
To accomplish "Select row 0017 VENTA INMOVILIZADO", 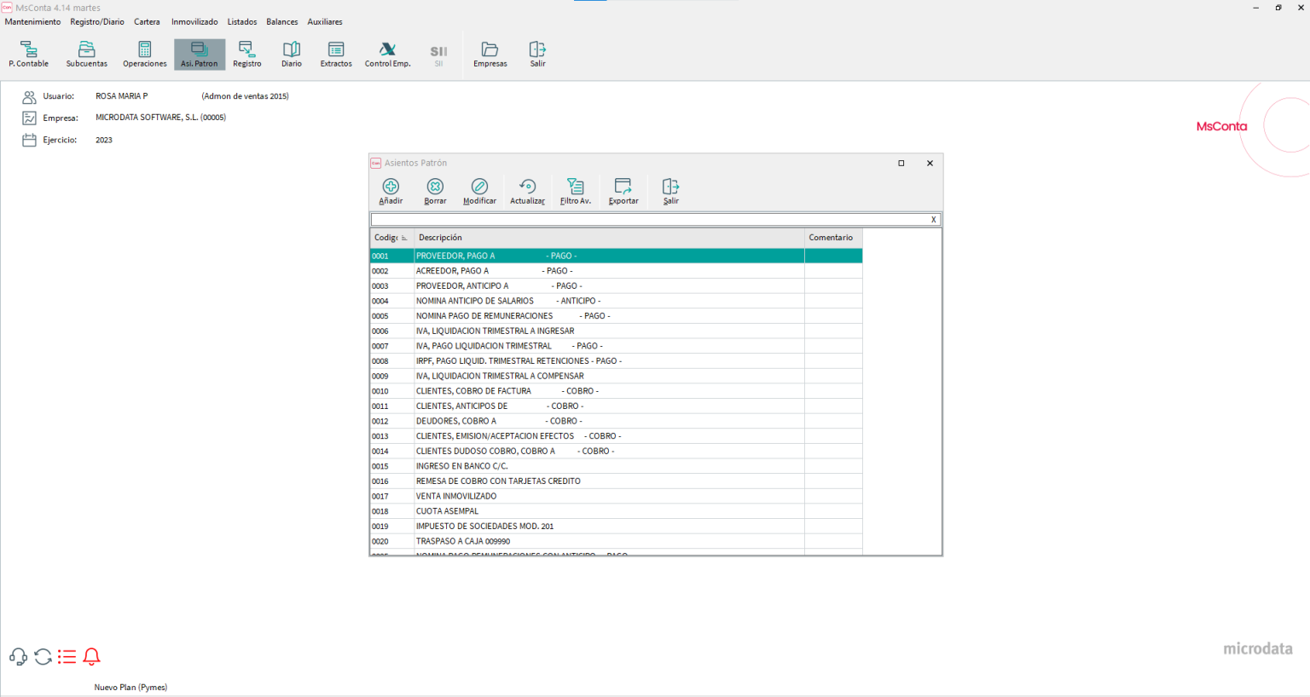I will coord(616,496).
